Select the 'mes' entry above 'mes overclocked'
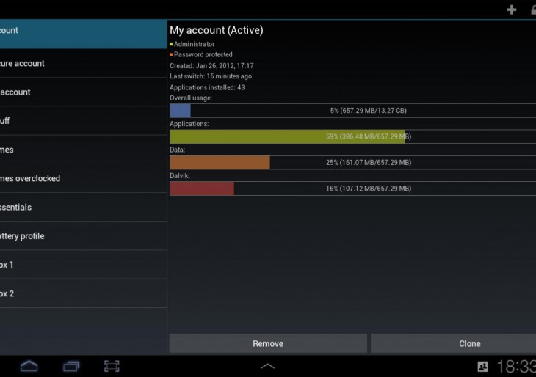Viewport: 536px width, 377px height. pyautogui.click(x=84, y=150)
